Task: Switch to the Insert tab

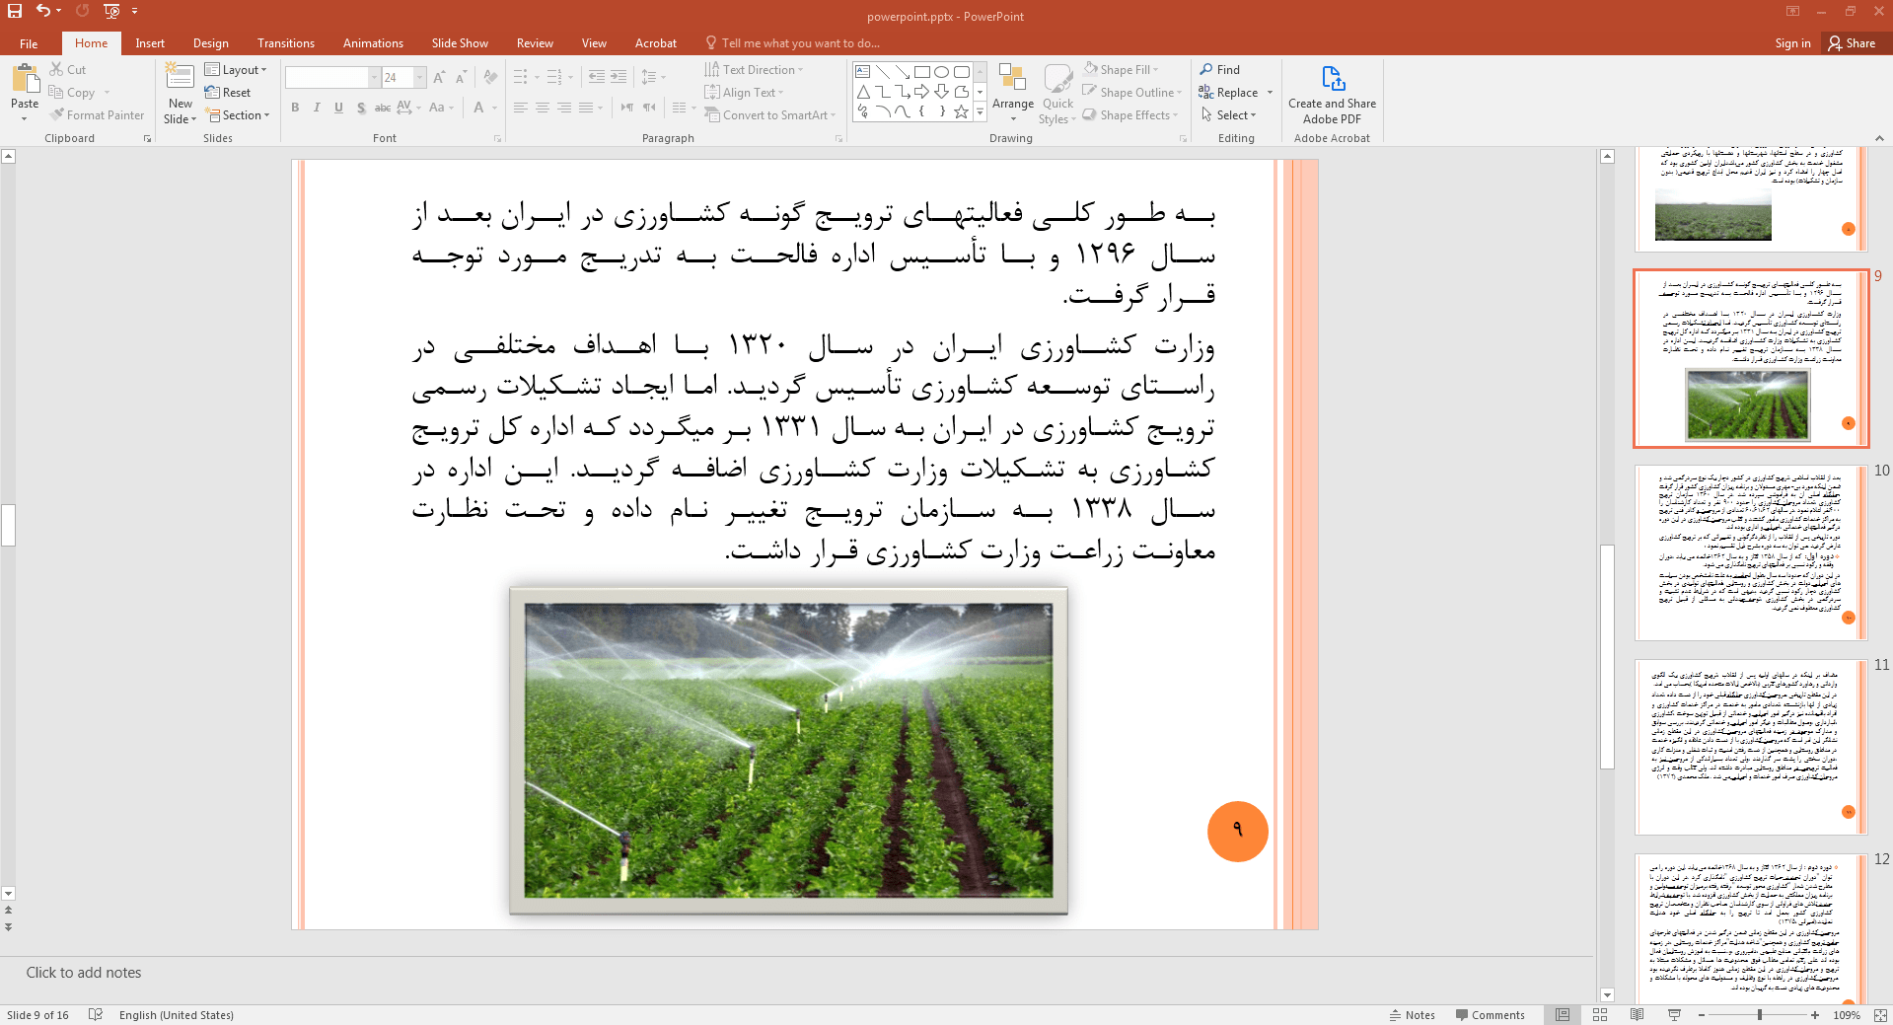Action: (150, 43)
